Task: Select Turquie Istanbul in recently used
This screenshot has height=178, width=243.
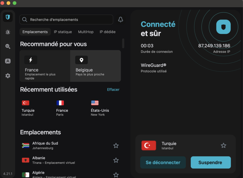Action: tap(28, 108)
